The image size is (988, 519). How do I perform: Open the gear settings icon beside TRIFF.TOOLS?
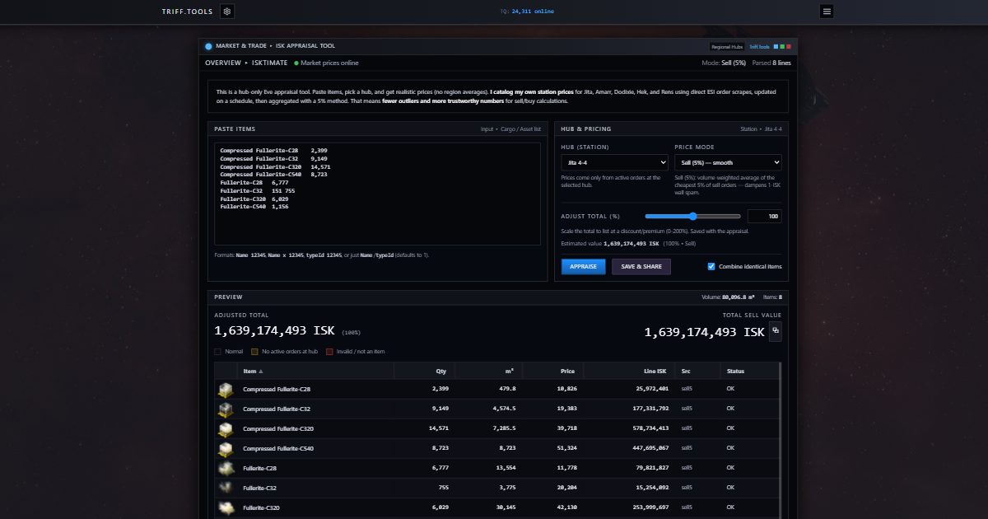[x=227, y=12]
